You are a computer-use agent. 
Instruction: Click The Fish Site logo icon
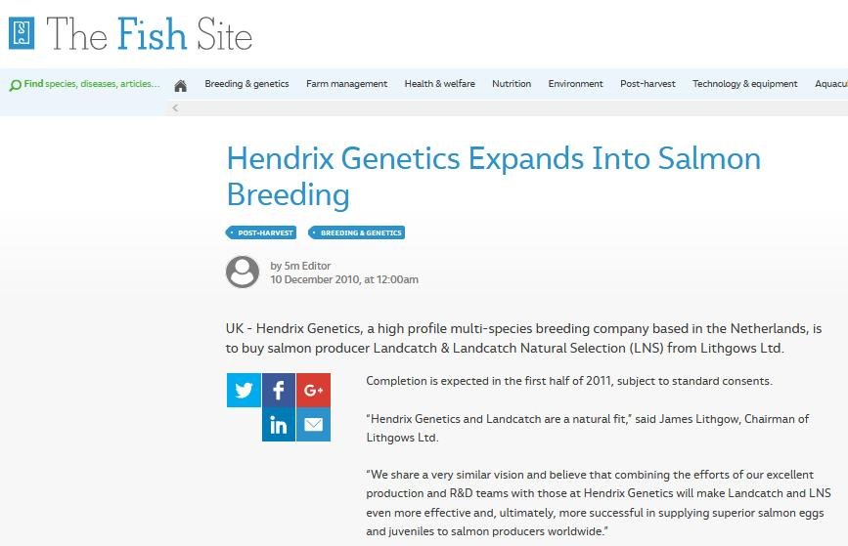[x=22, y=33]
